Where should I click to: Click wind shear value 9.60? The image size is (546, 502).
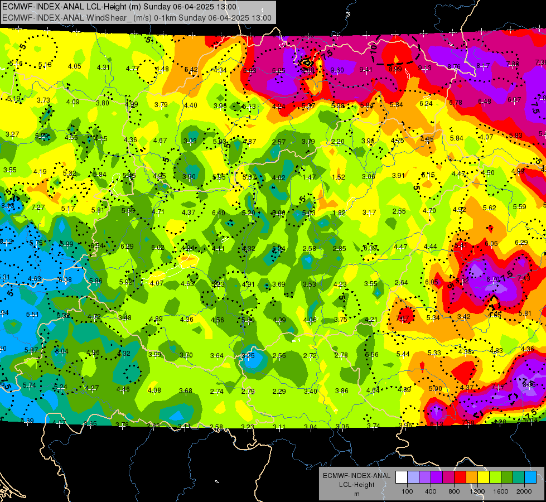pyautogui.click(x=337, y=70)
